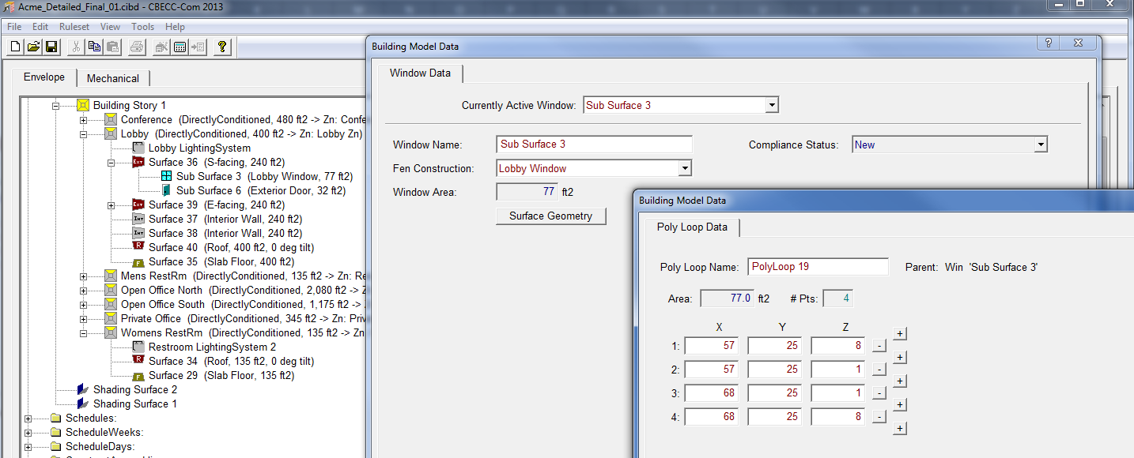Click the yellow question mark help icon
The width and height of the screenshot is (1134, 458).
(222, 47)
